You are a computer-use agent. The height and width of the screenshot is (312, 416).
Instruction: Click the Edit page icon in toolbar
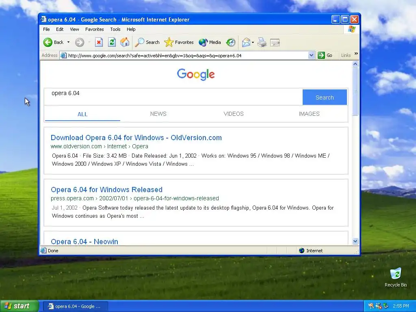(275, 42)
